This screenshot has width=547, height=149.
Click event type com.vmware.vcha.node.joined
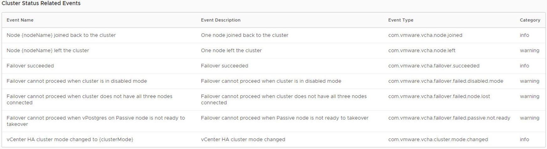point(425,35)
